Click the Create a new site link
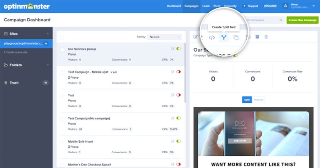Image resolution: width=320 pixels, height=168 pixels. pyautogui.click(x=15, y=52)
